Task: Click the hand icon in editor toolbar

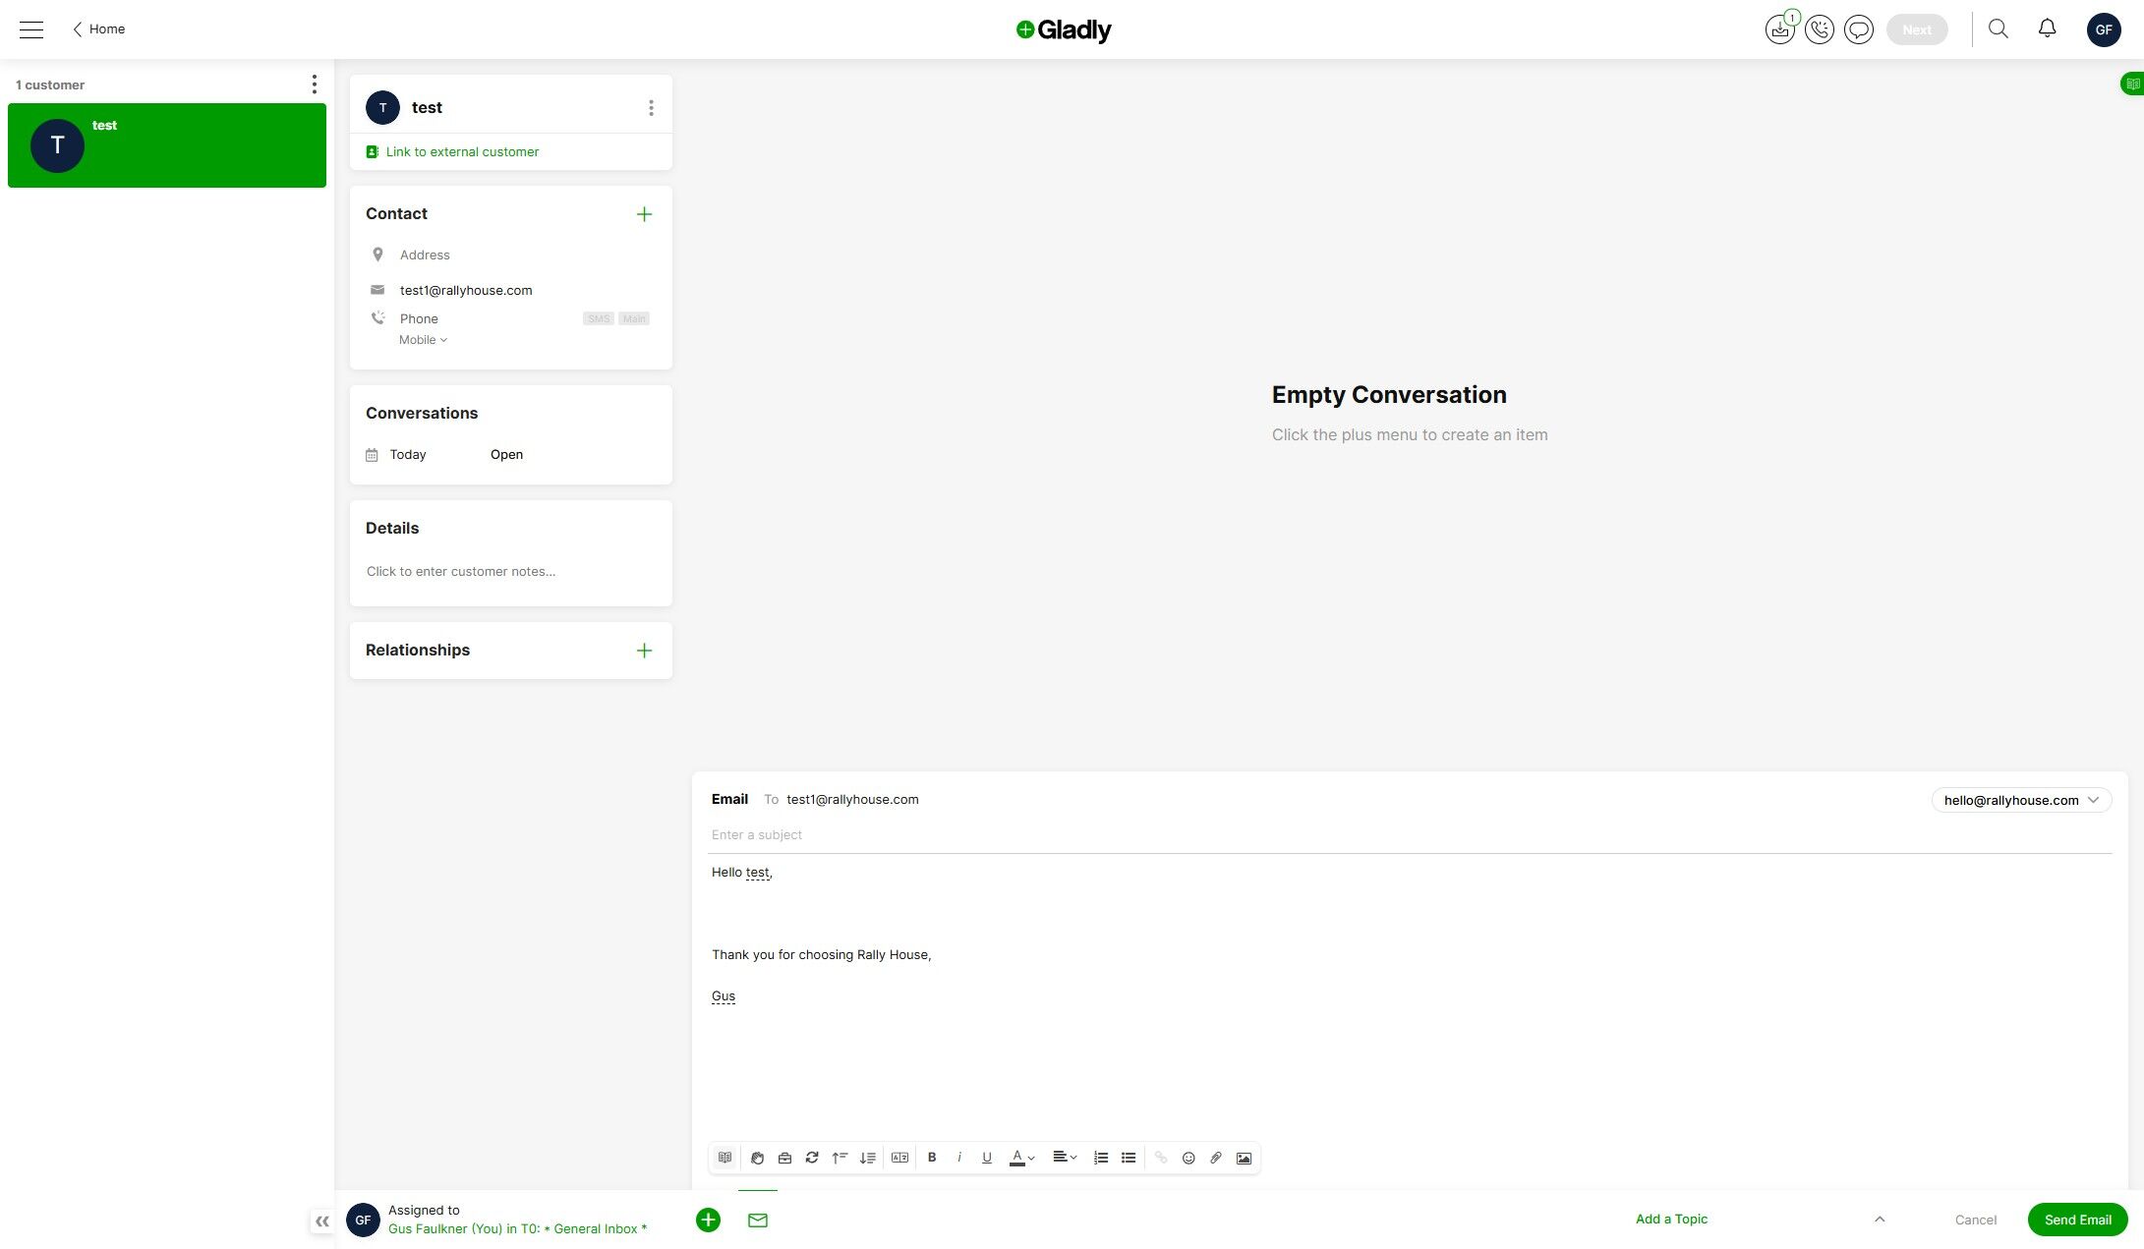Action: 757,1158
